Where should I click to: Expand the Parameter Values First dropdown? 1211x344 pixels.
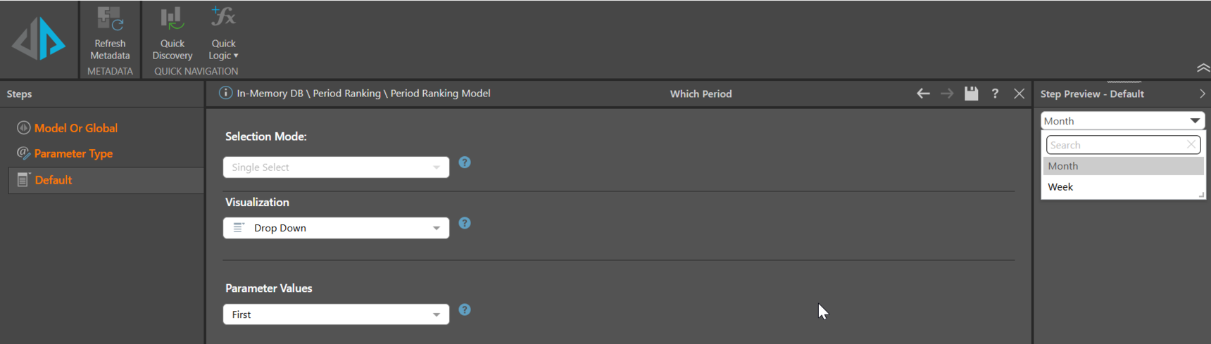(336, 314)
